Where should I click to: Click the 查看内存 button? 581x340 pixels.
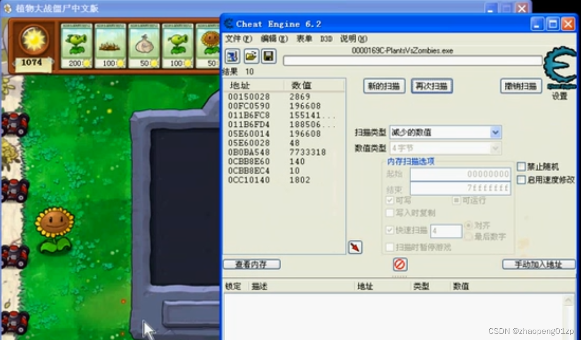point(251,264)
